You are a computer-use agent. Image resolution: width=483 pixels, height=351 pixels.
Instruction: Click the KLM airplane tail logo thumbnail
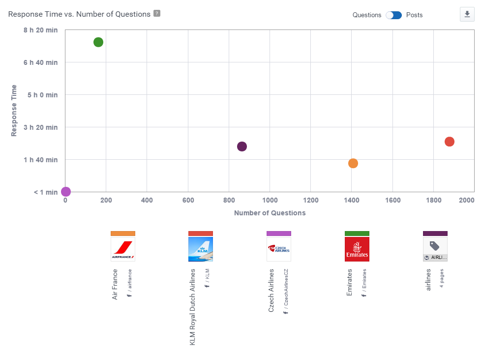coord(201,249)
